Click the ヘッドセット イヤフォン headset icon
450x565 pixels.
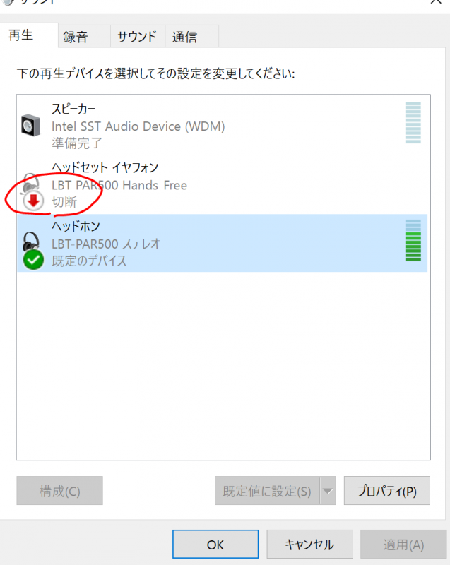coord(30,183)
